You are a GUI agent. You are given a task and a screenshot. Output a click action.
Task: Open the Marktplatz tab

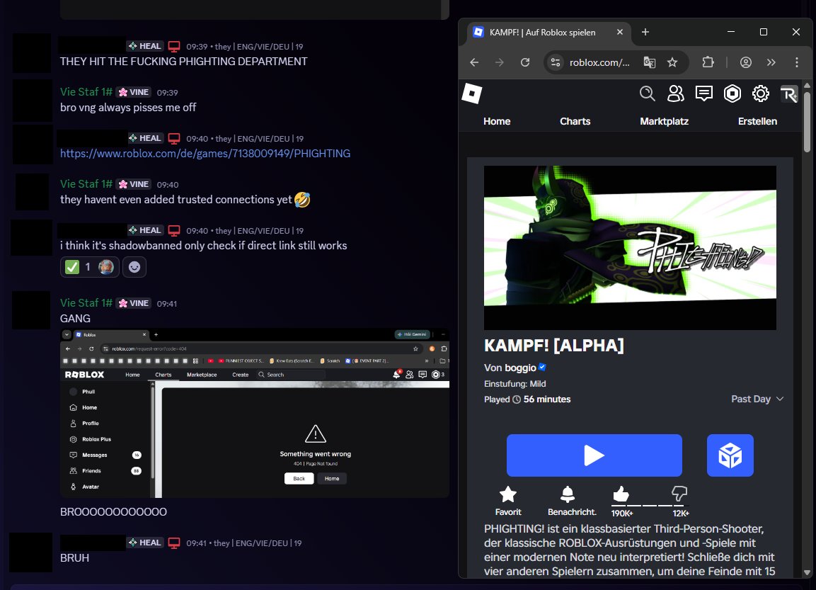pyautogui.click(x=664, y=121)
